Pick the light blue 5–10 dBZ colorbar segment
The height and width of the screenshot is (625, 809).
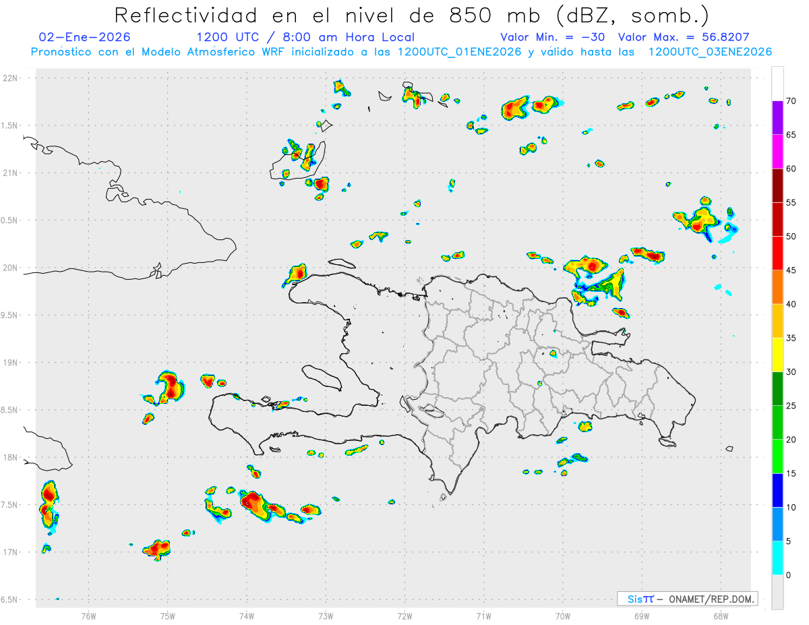point(777,525)
